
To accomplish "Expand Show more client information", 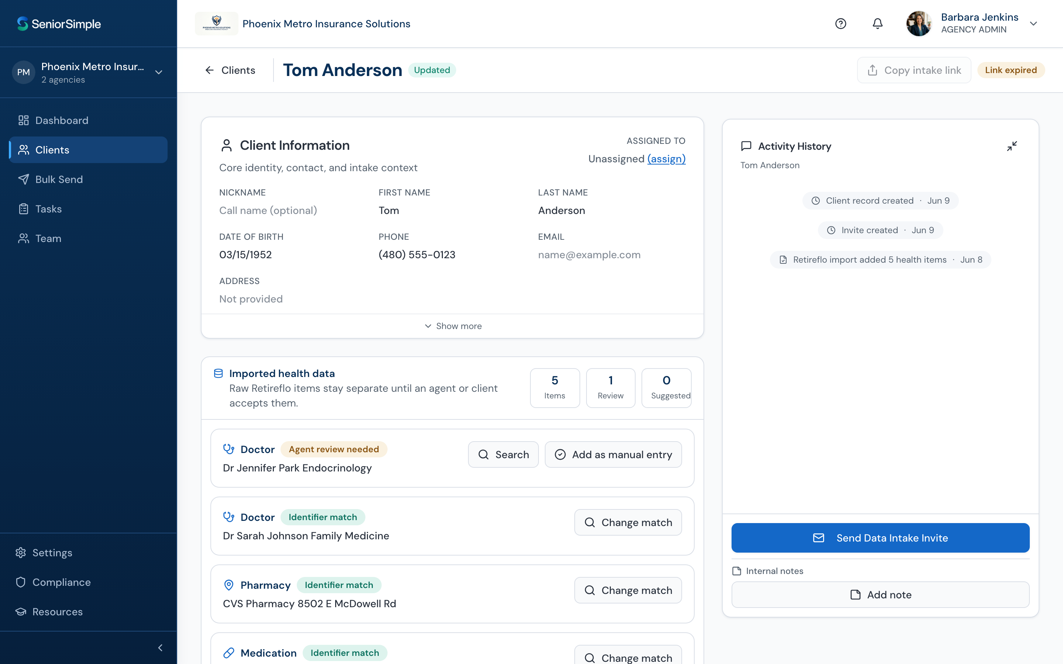I will coord(453,326).
